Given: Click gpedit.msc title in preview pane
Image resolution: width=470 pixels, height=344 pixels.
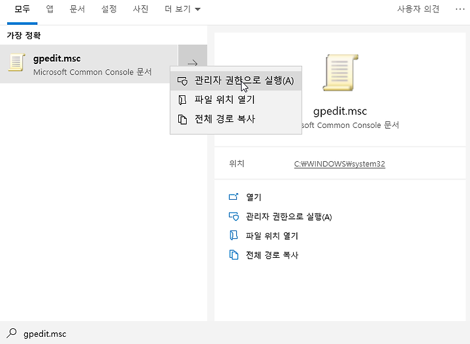Looking at the screenshot, I should click(340, 111).
